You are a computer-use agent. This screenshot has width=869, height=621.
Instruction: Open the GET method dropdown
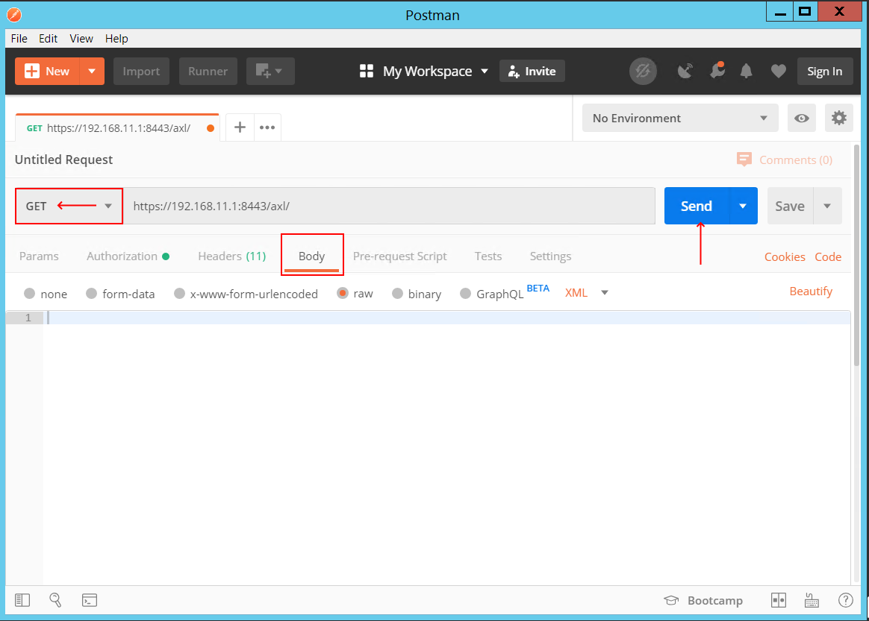[108, 206]
